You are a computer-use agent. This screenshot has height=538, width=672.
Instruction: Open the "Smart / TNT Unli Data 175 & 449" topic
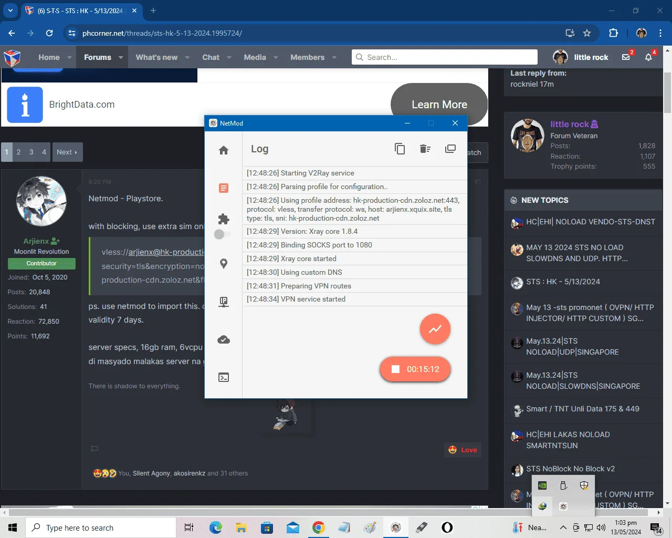583,409
